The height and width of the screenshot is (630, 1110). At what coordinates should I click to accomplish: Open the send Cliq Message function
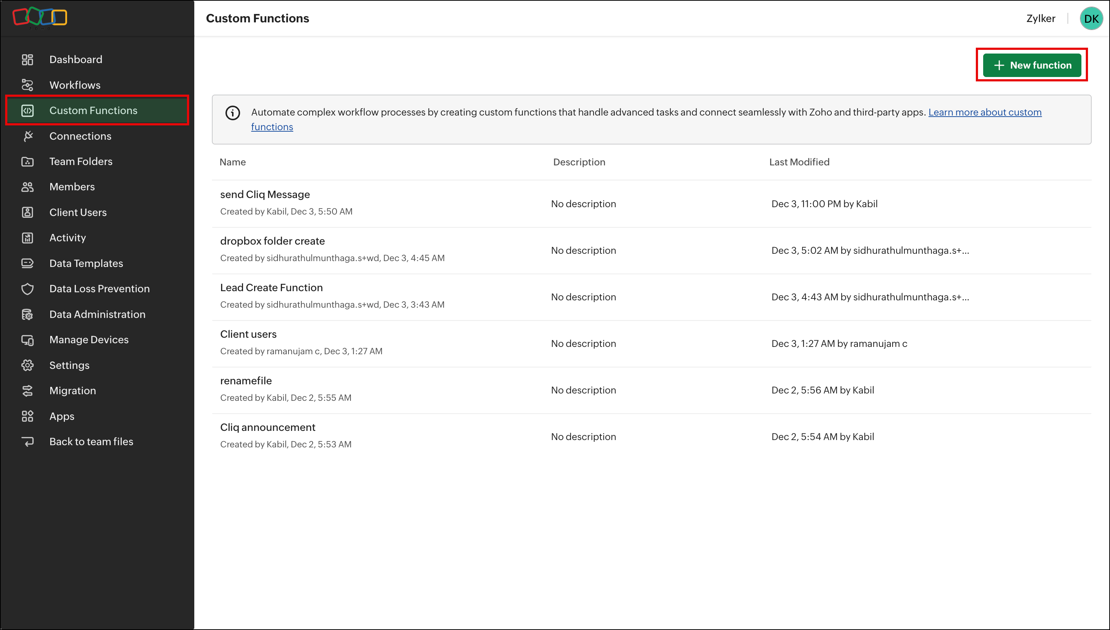[x=265, y=194]
